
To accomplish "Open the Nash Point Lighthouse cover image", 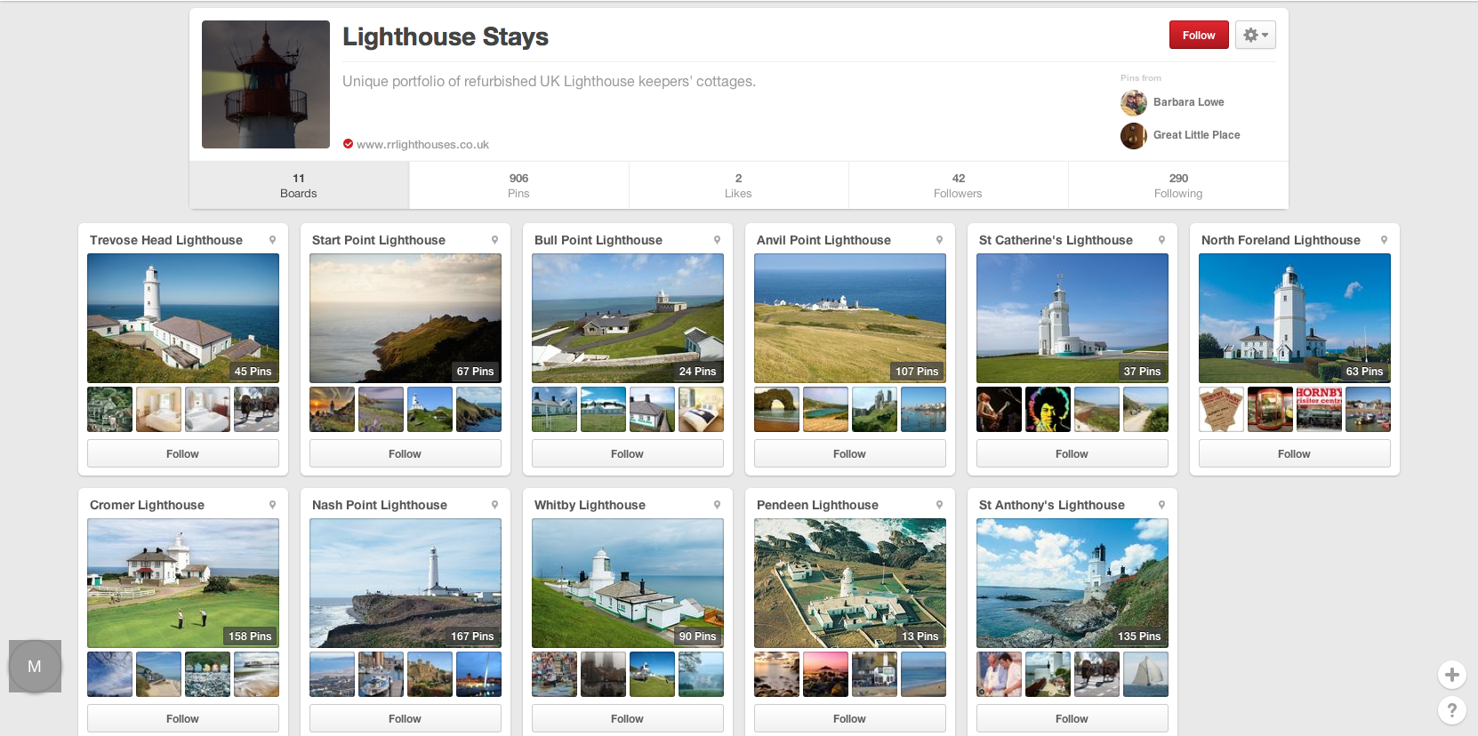I will coord(406,583).
